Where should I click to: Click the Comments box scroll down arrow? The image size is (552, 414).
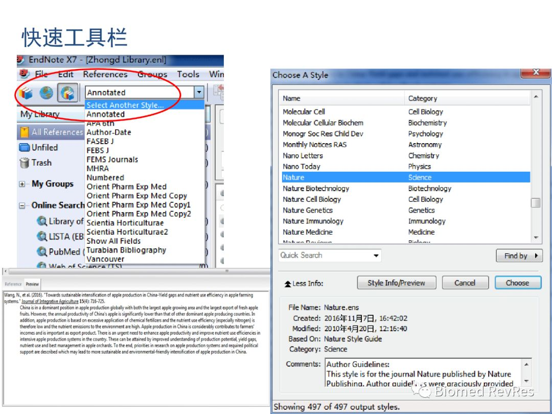(x=526, y=381)
